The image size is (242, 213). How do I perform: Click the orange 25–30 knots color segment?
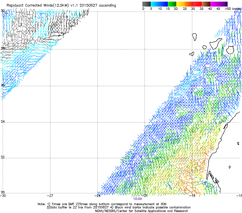click(x=189, y=4)
